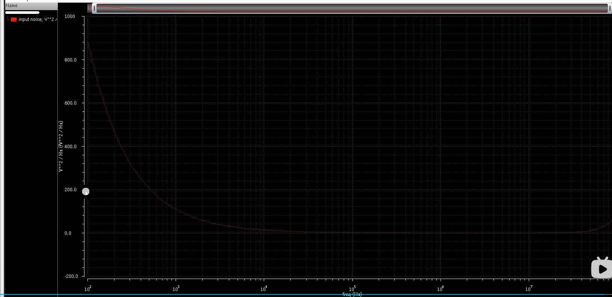Click the left grip handle of the zoom strip
Image resolution: width=612 pixels, height=297 pixels.
click(95, 8)
